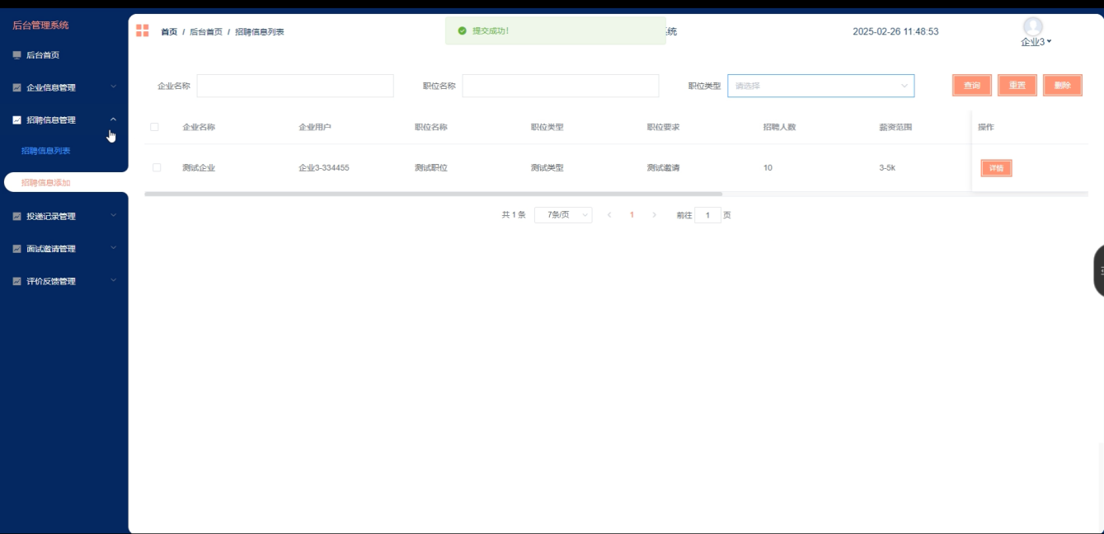Viewport: 1104px width, 534px height.
Task: Click the icon beside 招聘信息管理
Action: (x=16, y=119)
